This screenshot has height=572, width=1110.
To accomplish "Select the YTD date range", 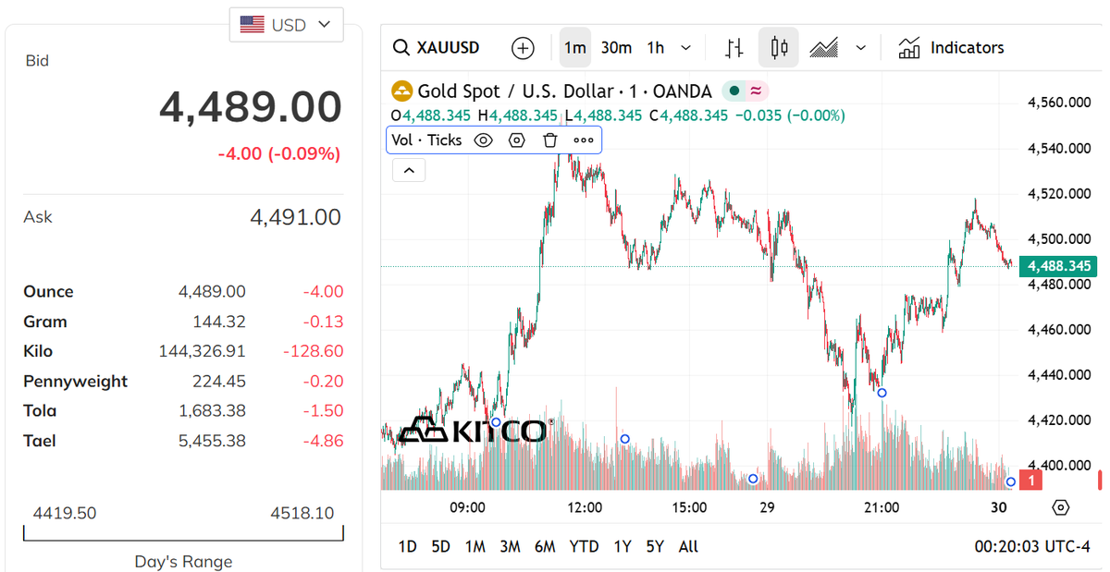I will pyautogui.click(x=584, y=546).
